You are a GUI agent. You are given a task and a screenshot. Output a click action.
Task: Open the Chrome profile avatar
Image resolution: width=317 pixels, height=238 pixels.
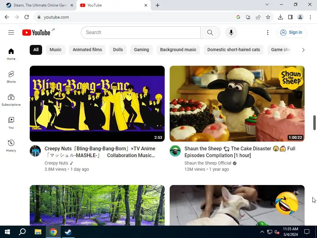click(x=300, y=17)
